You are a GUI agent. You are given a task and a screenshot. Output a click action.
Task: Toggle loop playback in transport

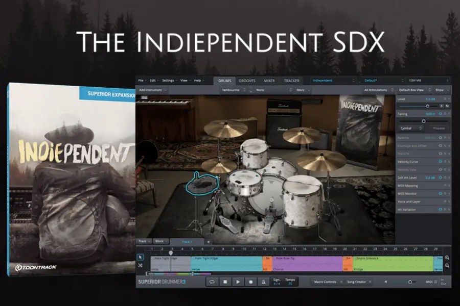(x=212, y=282)
